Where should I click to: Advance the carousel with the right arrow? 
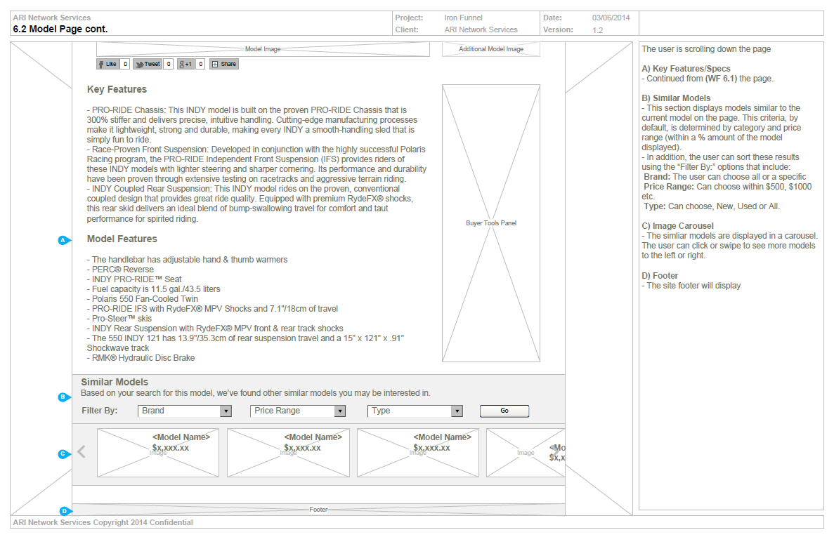[556, 452]
